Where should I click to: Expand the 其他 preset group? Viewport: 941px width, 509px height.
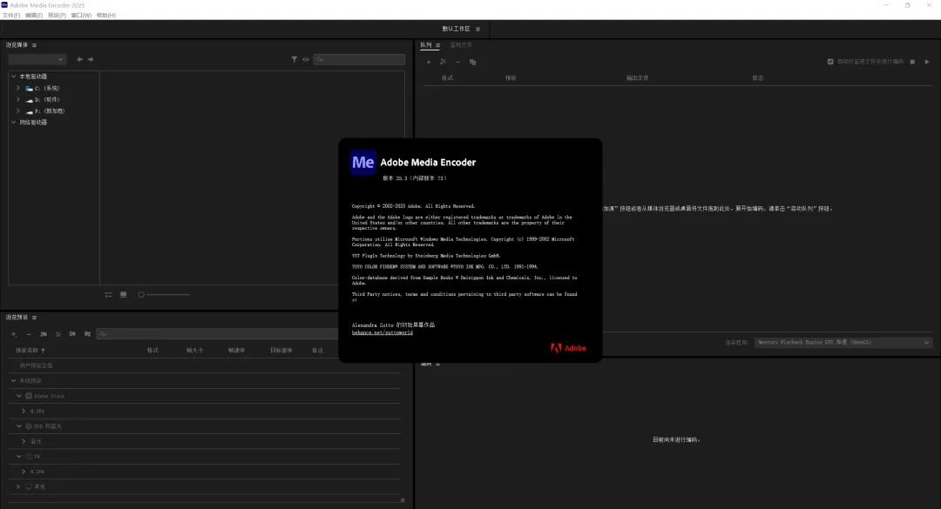(18, 487)
